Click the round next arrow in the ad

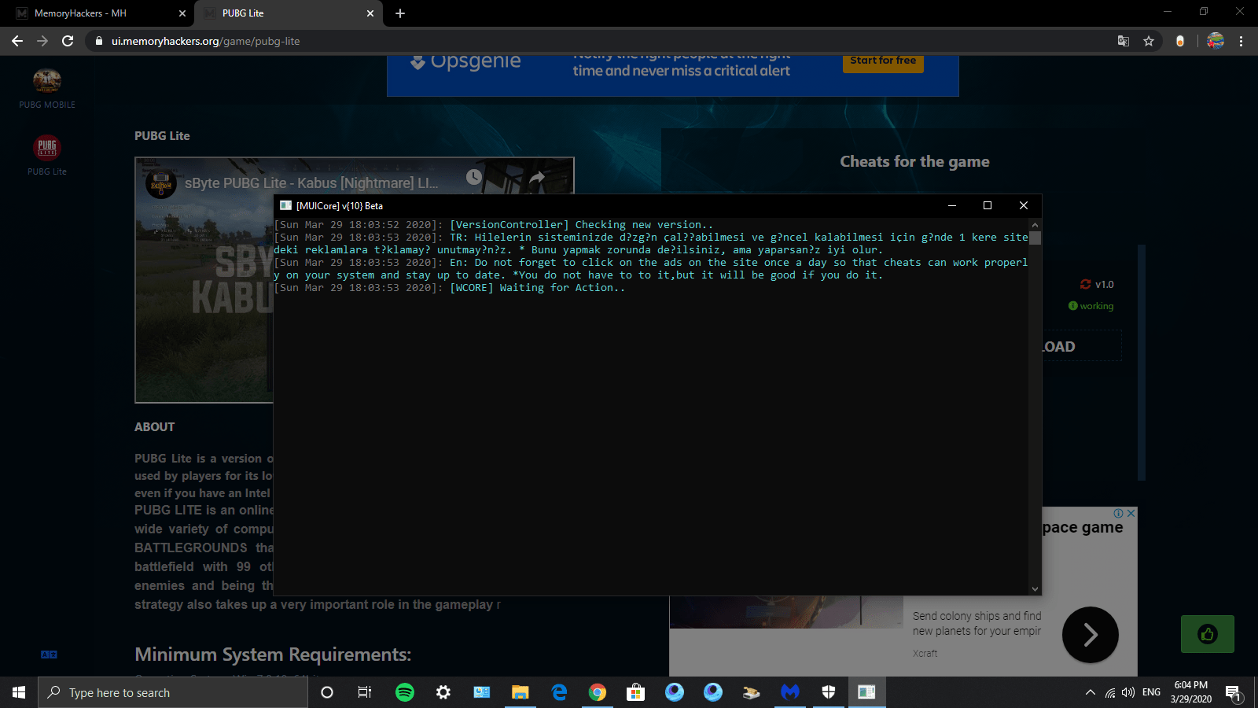coord(1091,634)
